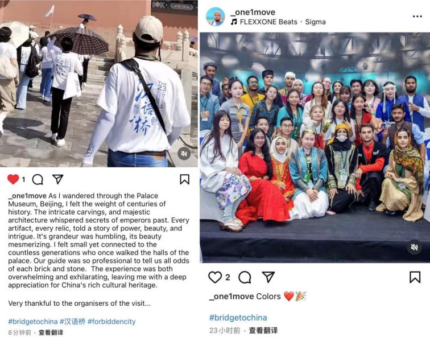Screen dimensions: 430x337
Task: Open the #bridgetochina hashtag under Palace post
Action: click(x=33, y=322)
